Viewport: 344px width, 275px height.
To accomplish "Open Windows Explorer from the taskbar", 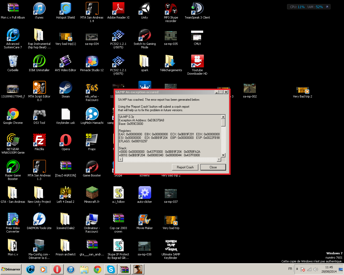I will coord(84,269).
